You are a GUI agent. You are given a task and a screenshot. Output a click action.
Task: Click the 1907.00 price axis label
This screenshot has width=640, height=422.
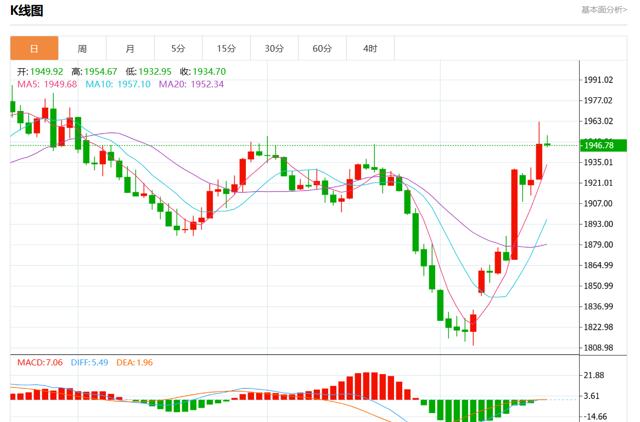point(598,203)
